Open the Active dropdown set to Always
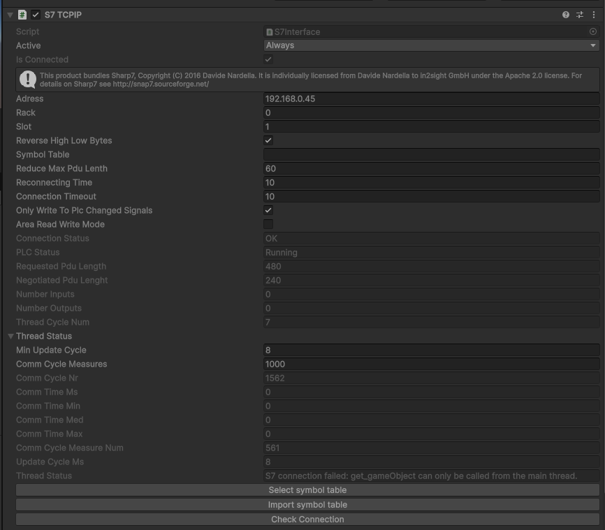The width and height of the screenshot is (605, 530). (431, 45)
